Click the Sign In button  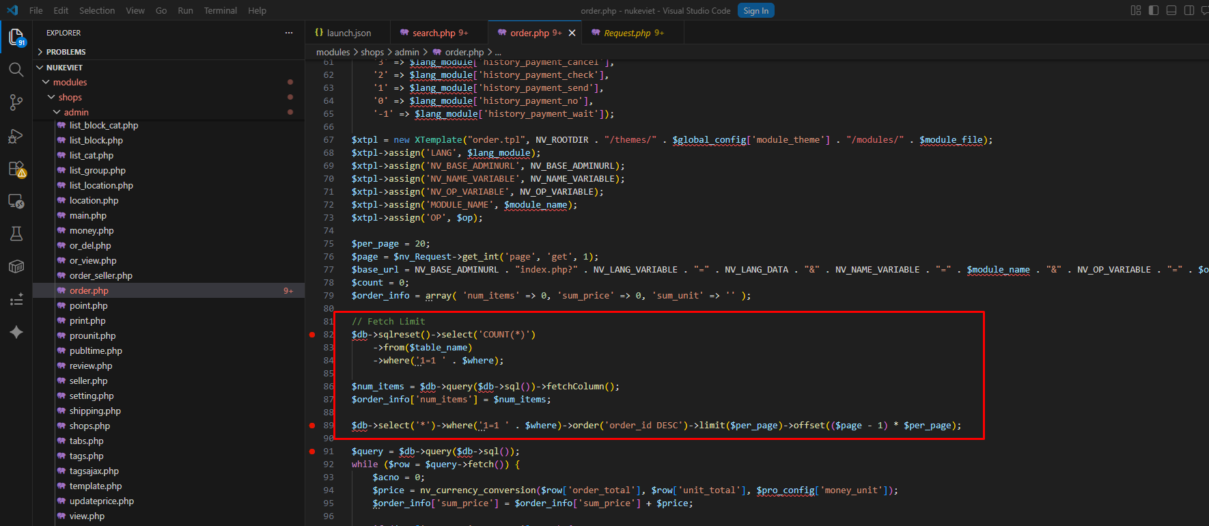click(x=755, y=10)
